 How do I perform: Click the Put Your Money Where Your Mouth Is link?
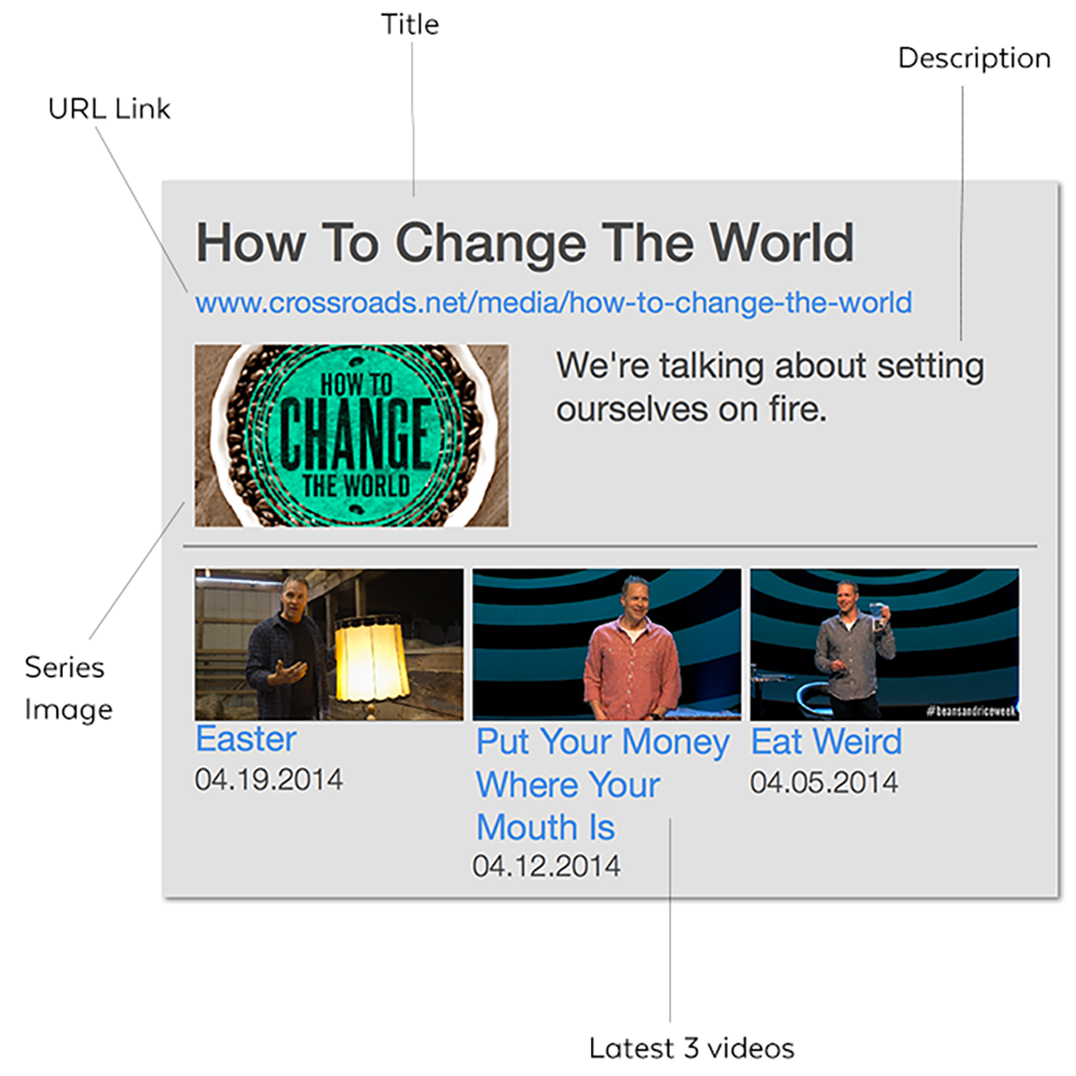point(603,785)
